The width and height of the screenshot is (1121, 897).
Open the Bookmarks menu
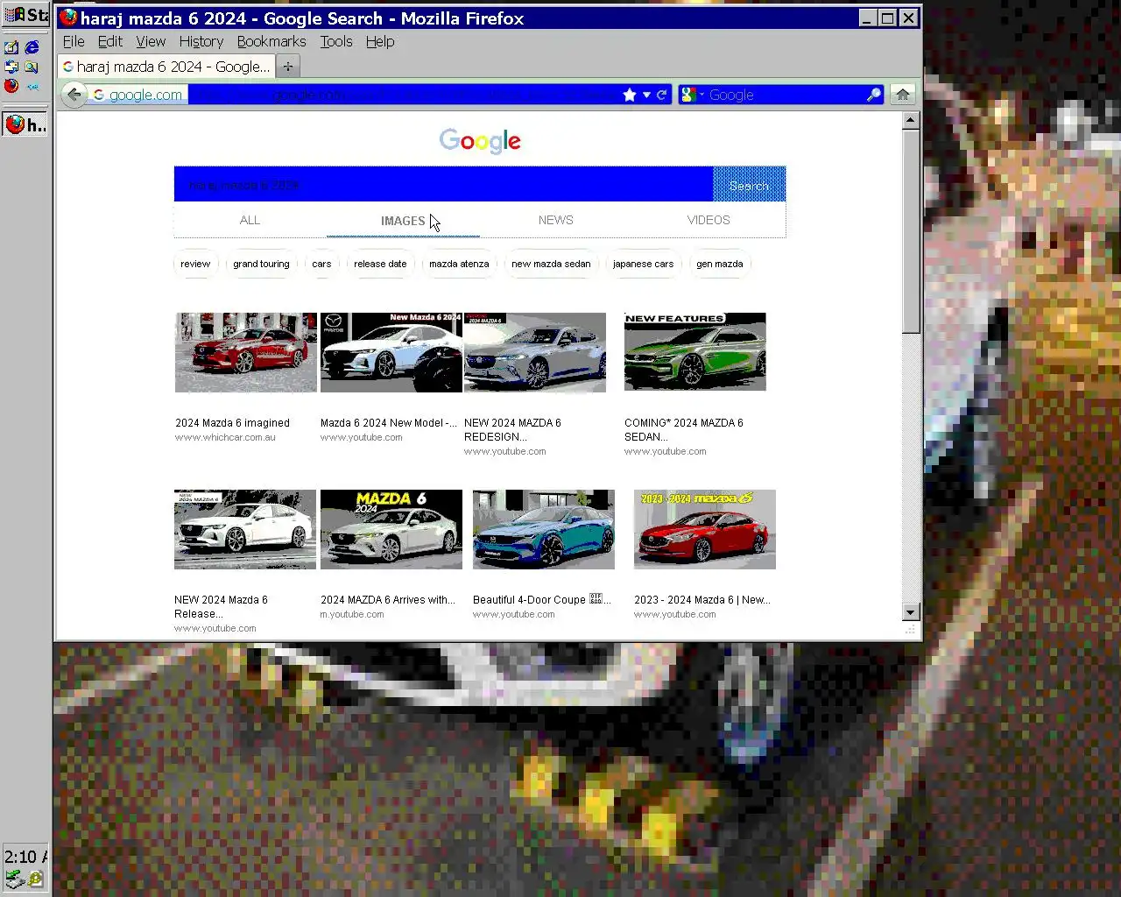271,41
